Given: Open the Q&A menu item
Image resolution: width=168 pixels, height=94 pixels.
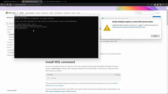Looking at the screenshot, I should 51,13.
